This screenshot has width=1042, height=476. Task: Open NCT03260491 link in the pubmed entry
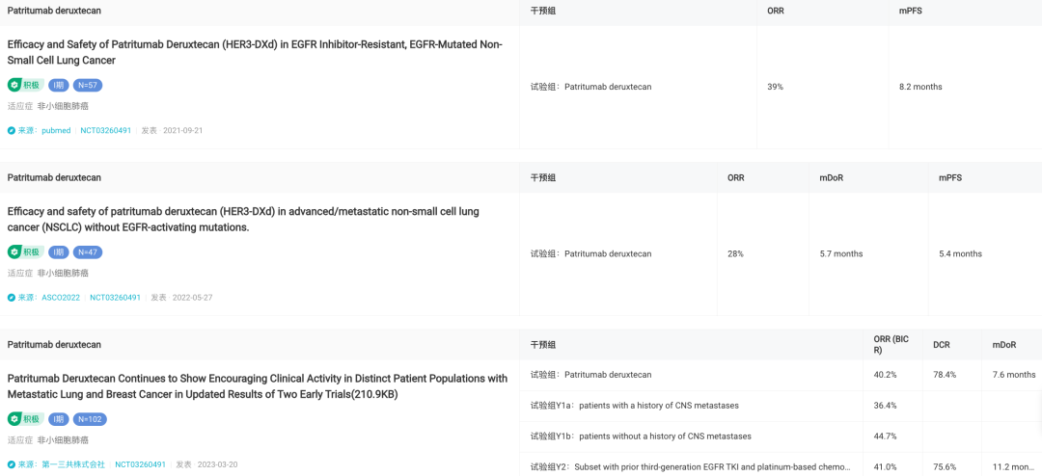click(106, 131)
